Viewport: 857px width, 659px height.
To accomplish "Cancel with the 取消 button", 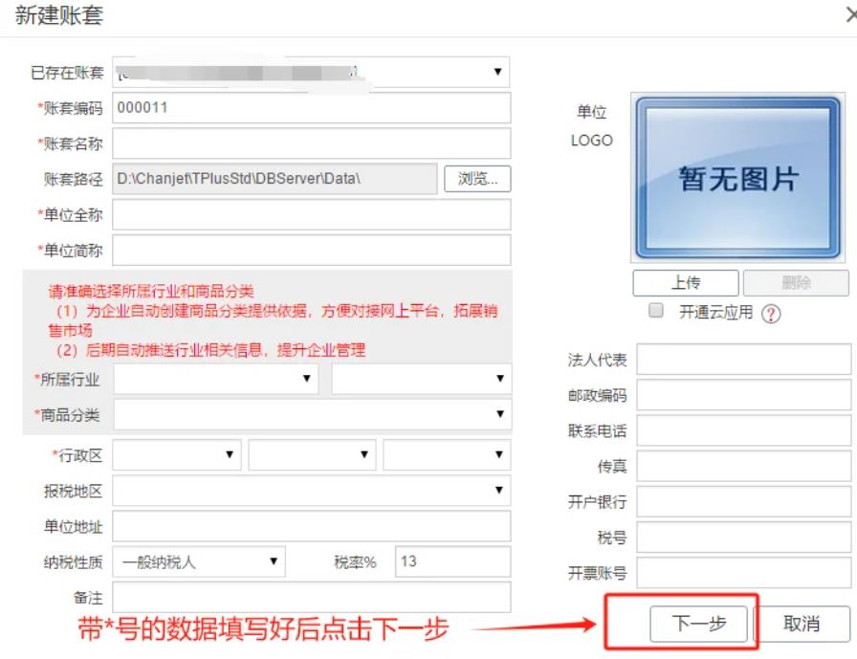I will [x=802, y=624].
